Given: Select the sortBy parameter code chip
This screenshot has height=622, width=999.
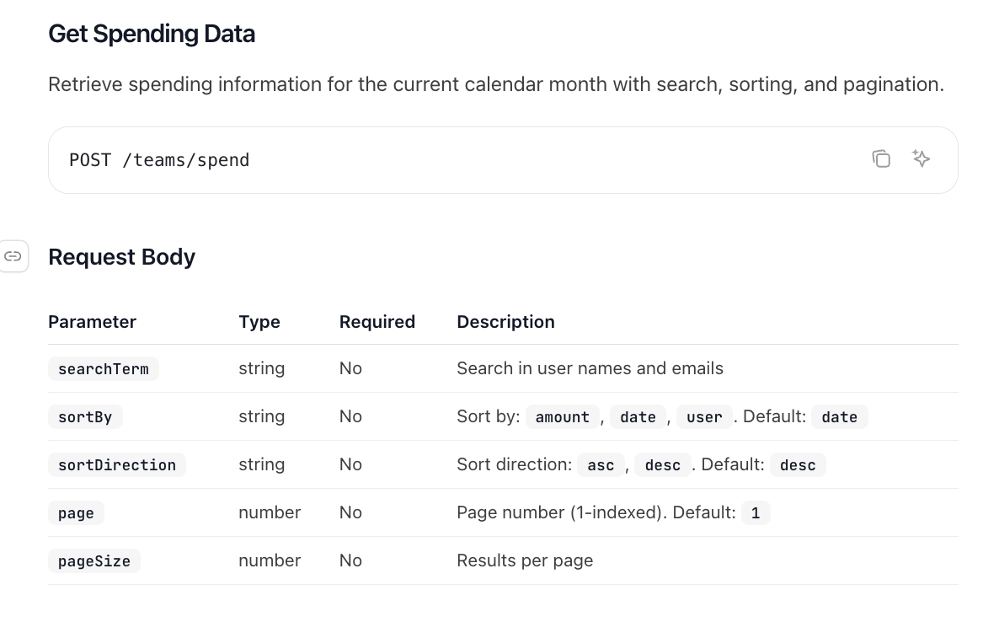Looking at the screenshot, I should [x=85, y=417].
